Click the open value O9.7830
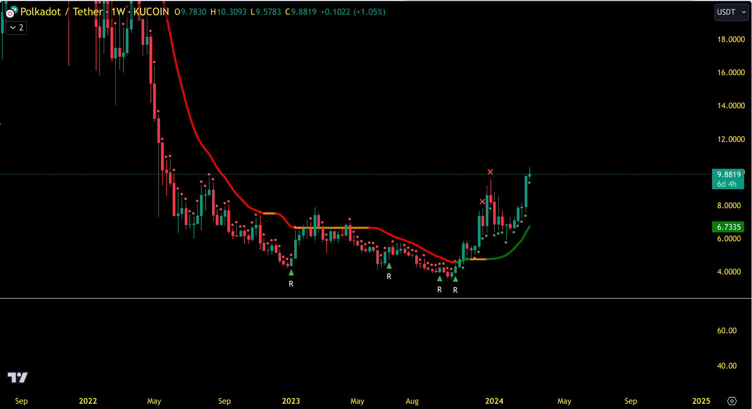 click(x=190, y=12)
